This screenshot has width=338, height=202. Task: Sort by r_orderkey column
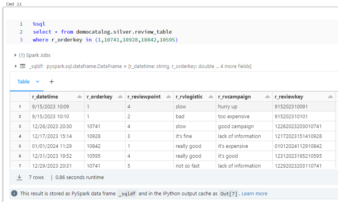(121, 97)
